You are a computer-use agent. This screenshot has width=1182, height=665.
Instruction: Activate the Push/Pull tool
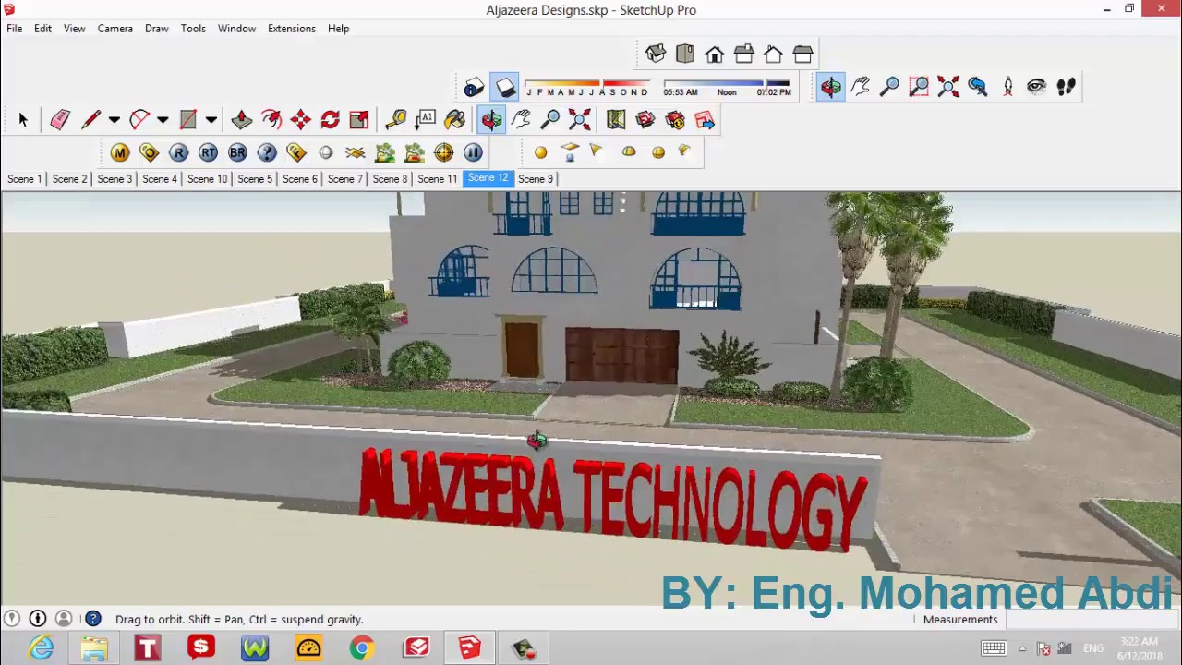[x=242, y=119]
